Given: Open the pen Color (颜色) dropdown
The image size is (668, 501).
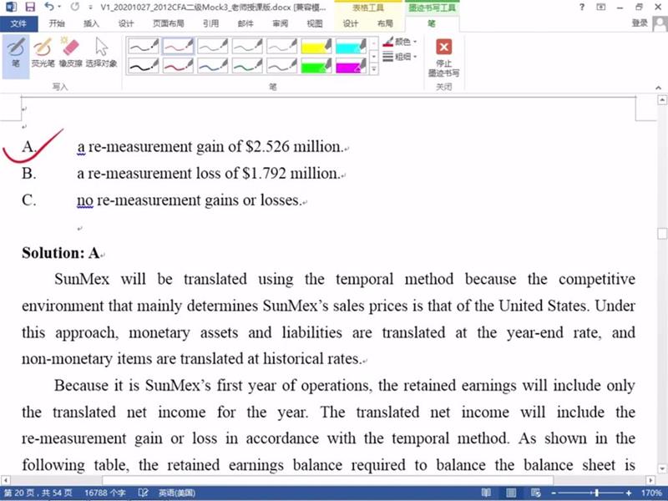Looking at the screenshot, I should pos(400,42).
